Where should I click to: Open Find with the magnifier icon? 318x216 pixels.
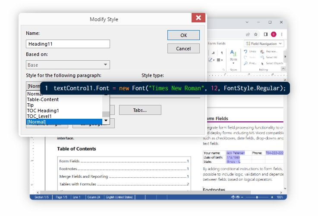[x=246, y=63]
